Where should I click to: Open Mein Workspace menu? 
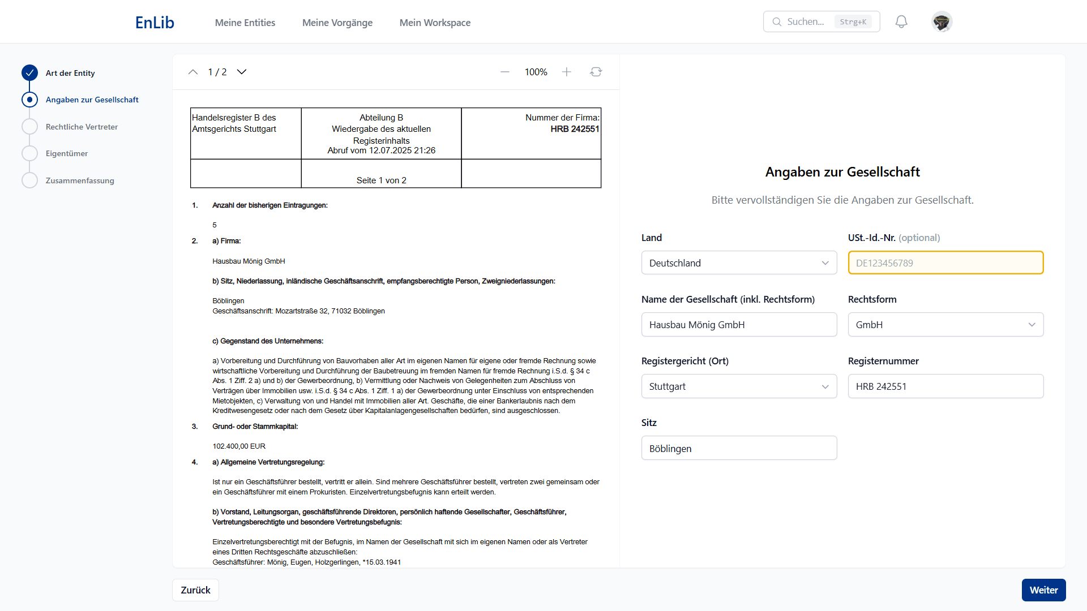click(x=435, y=23)
